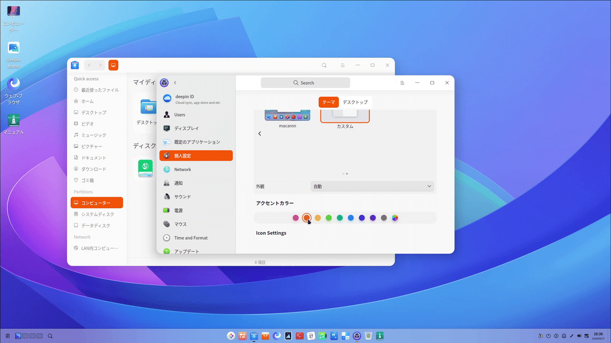
Task: Open the trash in the dock
Action: click(x=368, y=335)
